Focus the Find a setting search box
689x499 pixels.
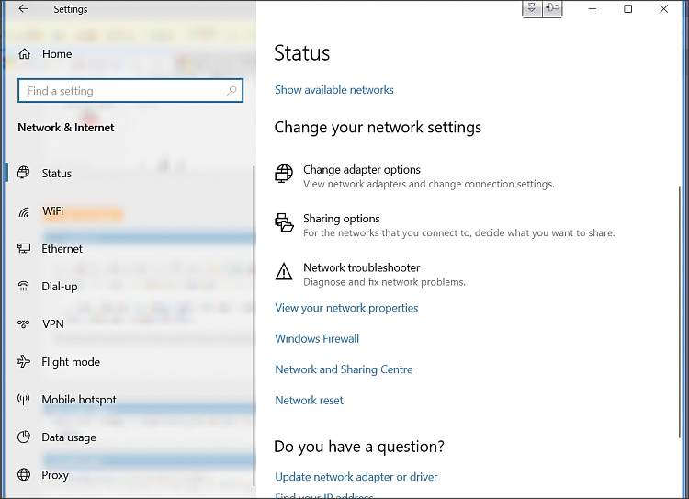coord(130,91)
